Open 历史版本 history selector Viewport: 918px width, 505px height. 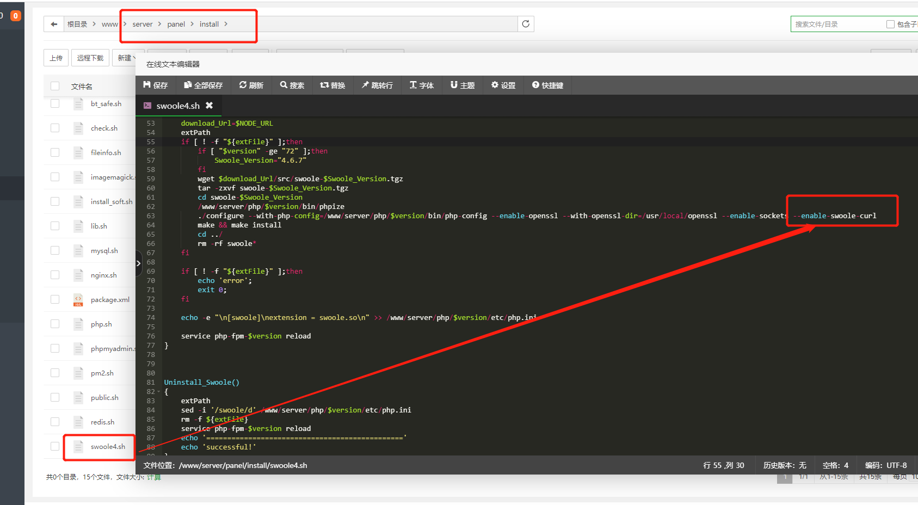click(x=785, y=465)
